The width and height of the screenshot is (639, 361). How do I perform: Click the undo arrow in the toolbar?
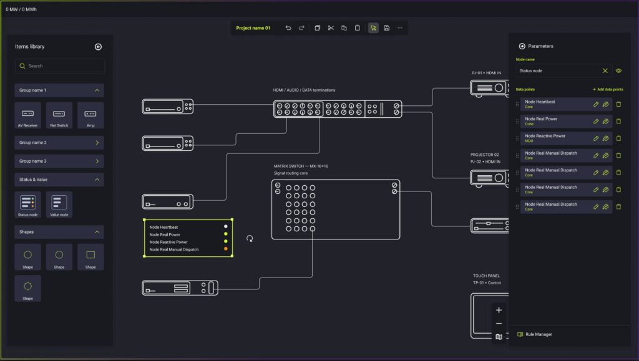coord(288,28)
